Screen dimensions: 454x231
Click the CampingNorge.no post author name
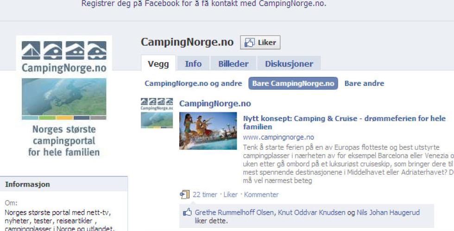(215, 103)
